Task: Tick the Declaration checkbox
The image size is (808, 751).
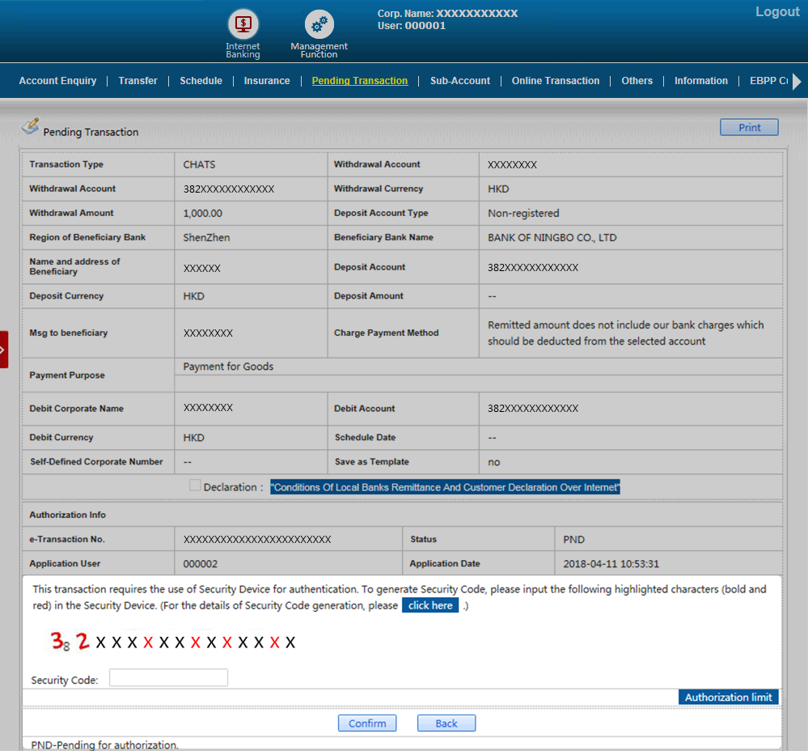Action: (195, 486)
